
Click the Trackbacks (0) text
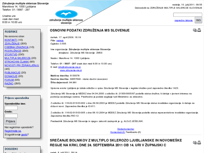133,132
